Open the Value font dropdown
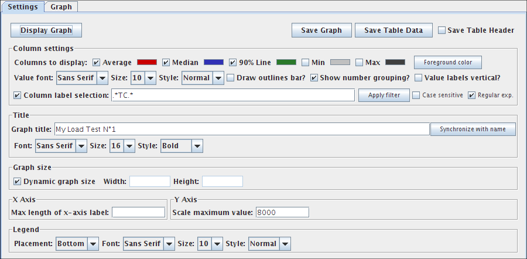This screenshot has width=527, height=259. click(82, 78)
